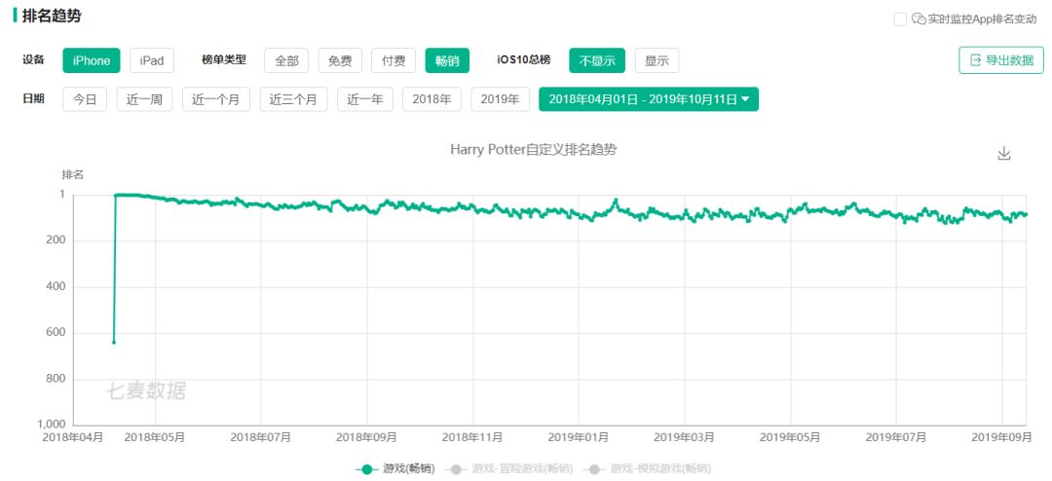Toggle 游戏-模拟游戏(畅销) legend series
This screenshot has width=1052, height=481.
(649, 469)
